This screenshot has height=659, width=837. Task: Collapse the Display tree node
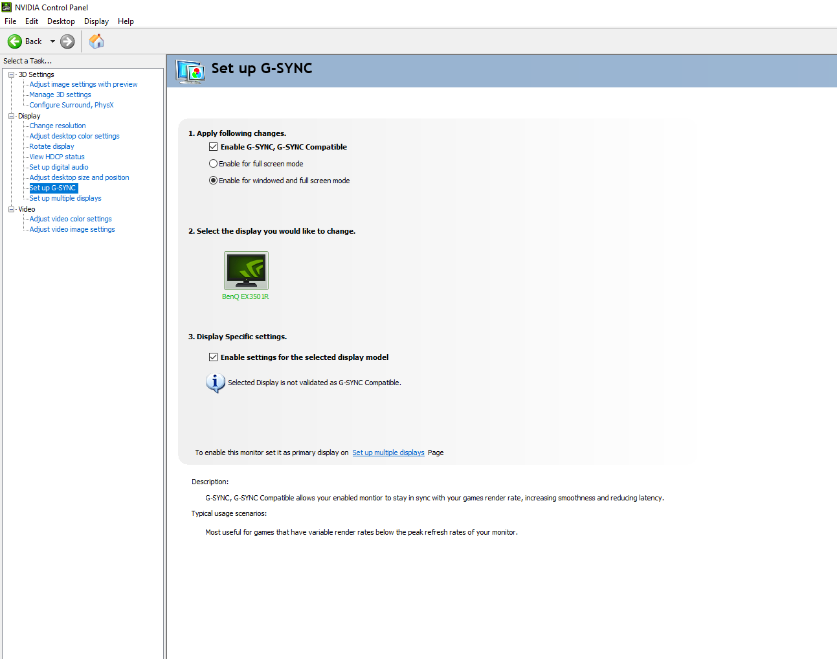pos(11,116)
